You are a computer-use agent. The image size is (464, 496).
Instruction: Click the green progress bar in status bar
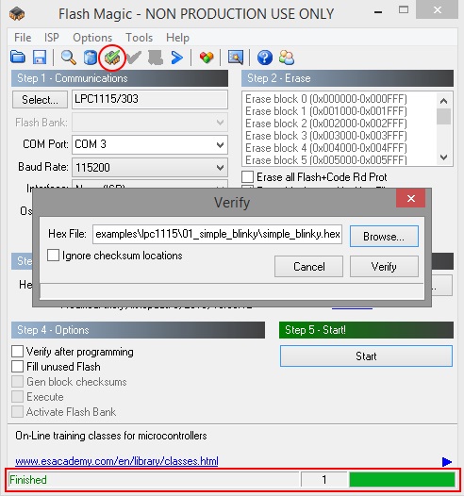click(x=402, y=480)
